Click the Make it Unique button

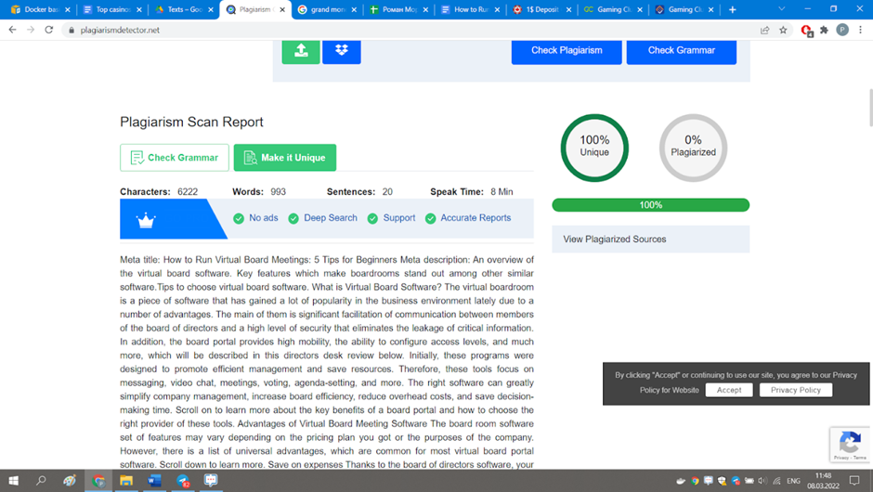click(x=285, y=158)
